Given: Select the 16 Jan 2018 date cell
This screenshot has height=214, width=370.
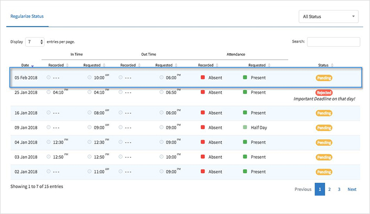Looking at the screenshot, I should pos(26,113).
